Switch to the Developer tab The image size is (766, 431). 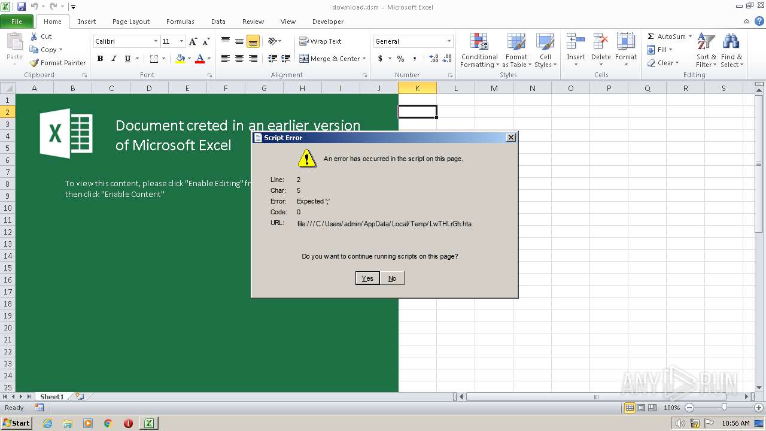pyautogui.click(x=328, y=22)
